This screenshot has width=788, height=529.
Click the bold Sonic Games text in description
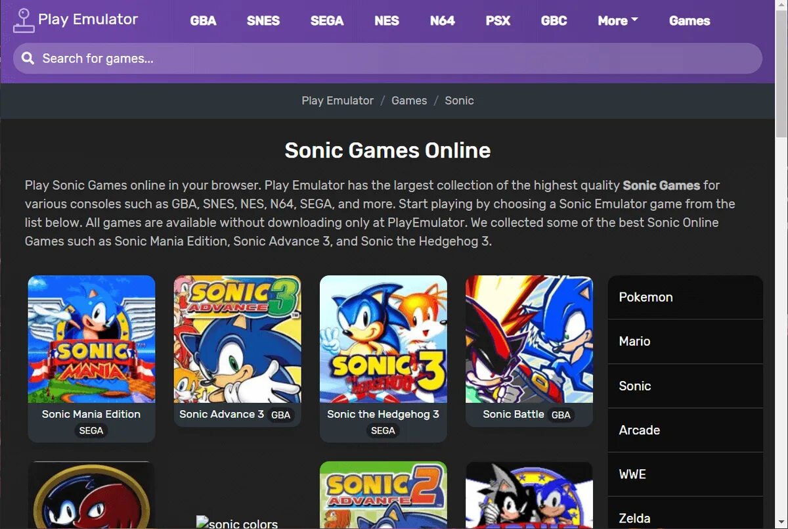click(661, 185)
